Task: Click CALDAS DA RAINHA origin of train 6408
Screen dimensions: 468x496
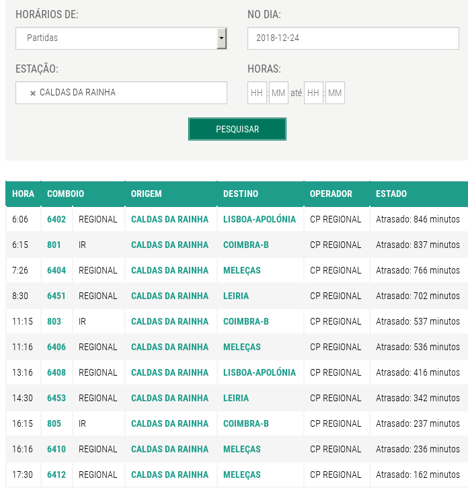Action: pyautogui.click(x=169, y=372)
